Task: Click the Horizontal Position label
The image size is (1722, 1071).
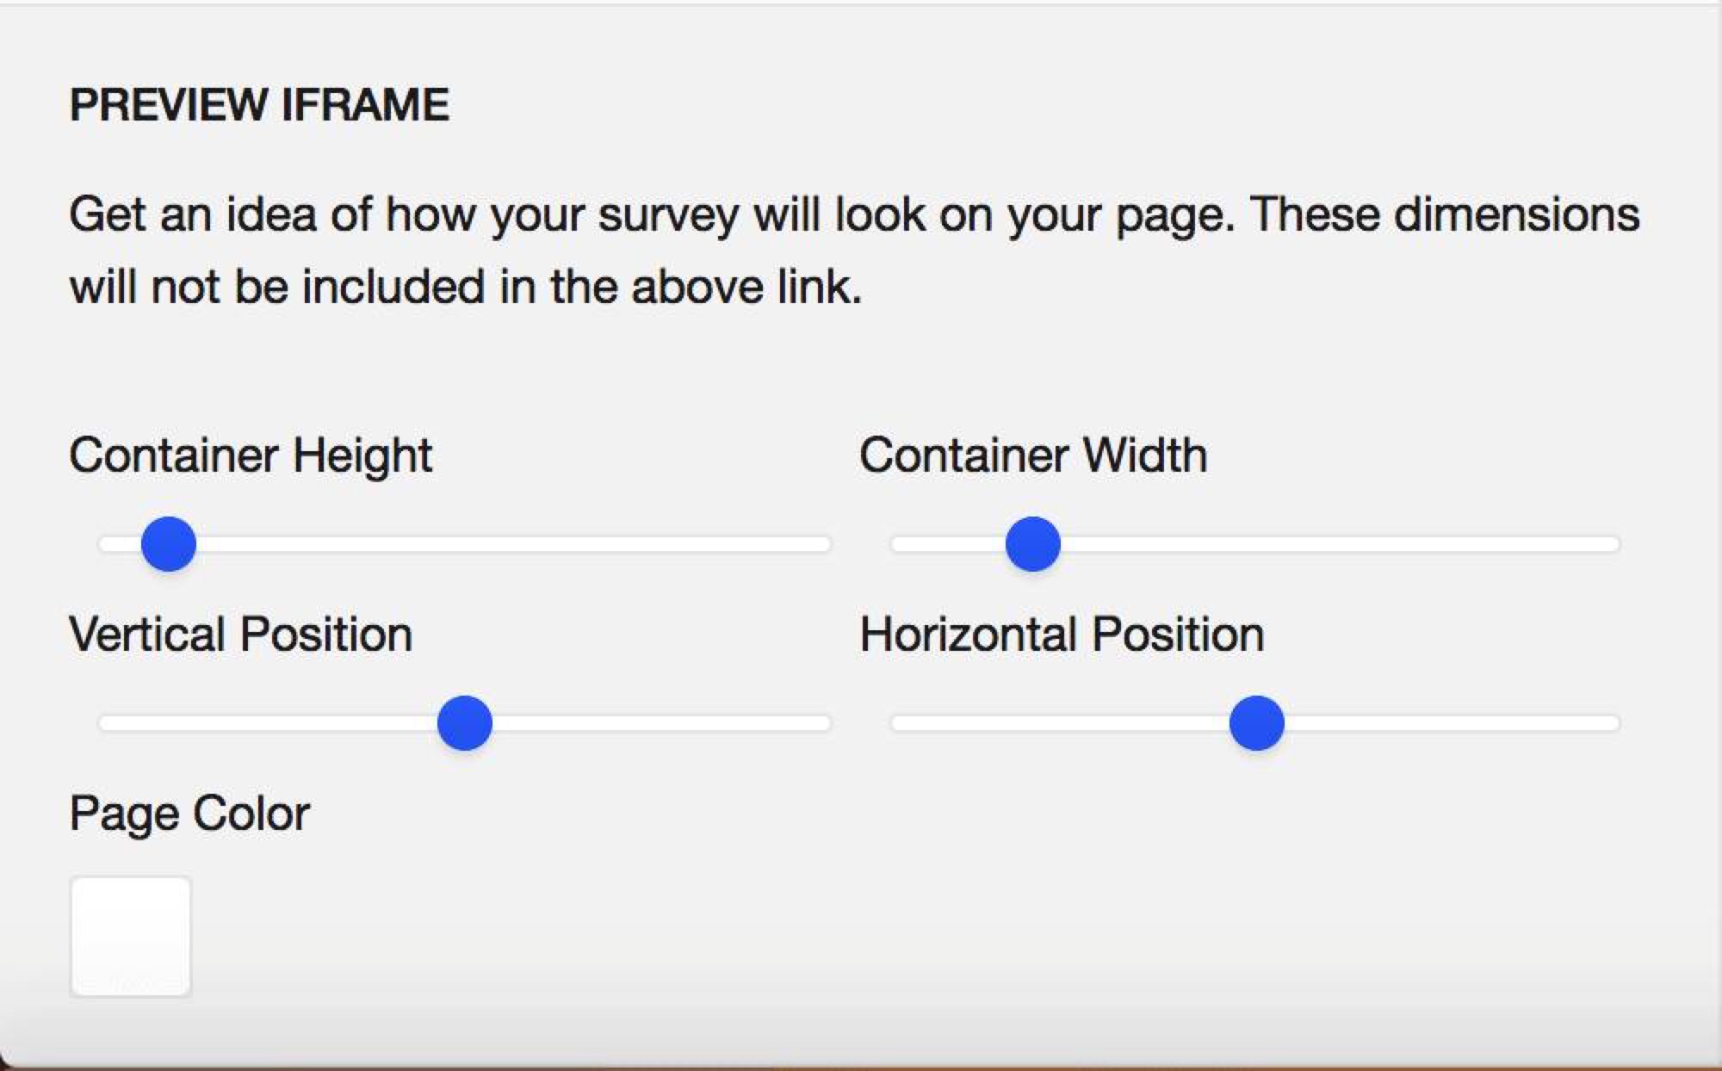Action: tap(1062, 635)
